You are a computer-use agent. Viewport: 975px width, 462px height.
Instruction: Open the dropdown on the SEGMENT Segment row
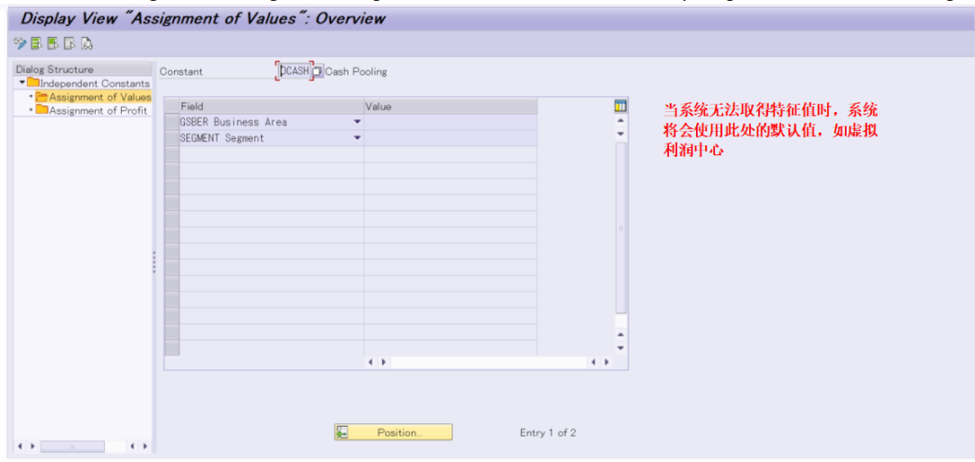pyautogui.click(x=357, y=138)
